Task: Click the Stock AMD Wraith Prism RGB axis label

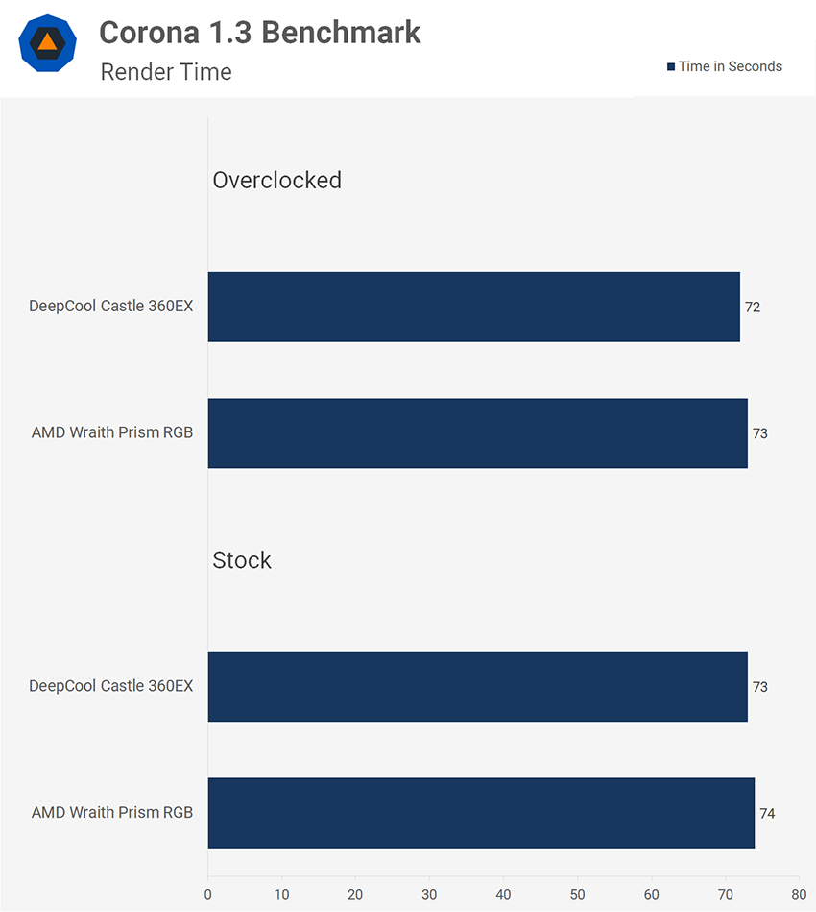Action: [x=111, y=813]
